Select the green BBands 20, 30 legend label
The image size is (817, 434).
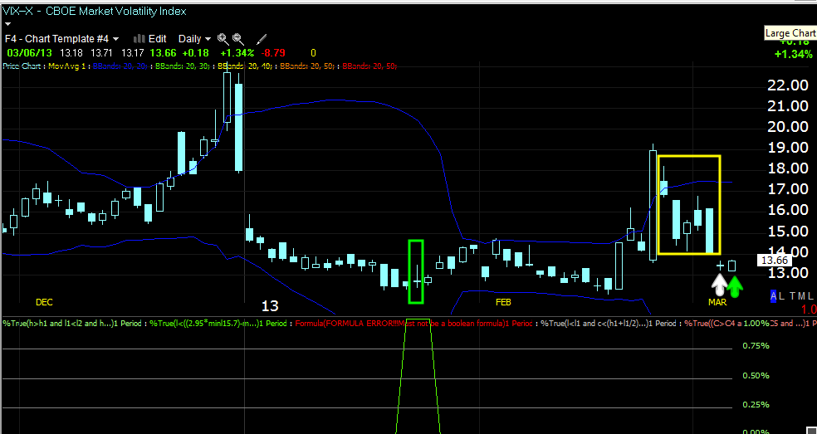click(x=184, y=66)
